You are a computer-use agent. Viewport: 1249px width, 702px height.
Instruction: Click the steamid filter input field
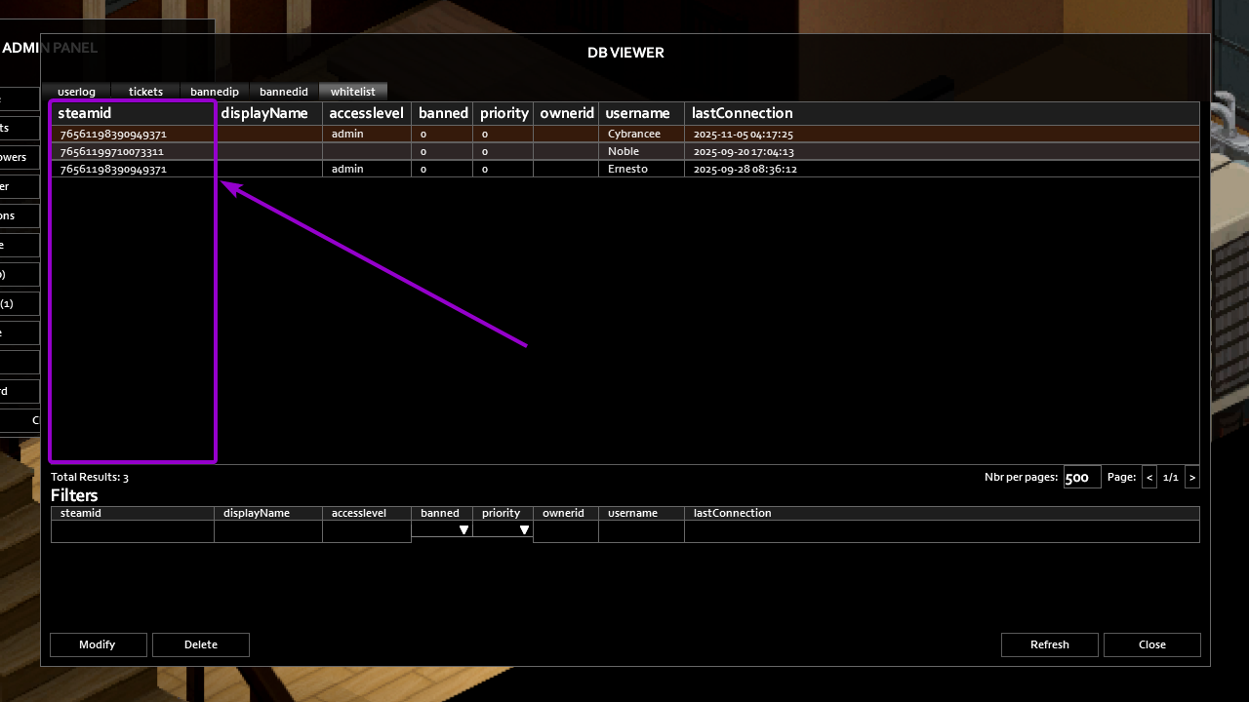pos(132,529)
